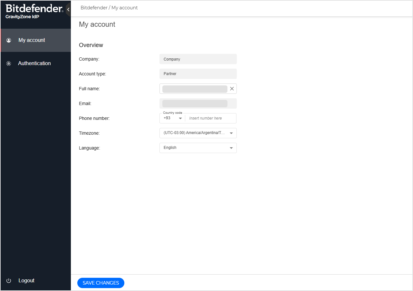Viewport: 413px width, 291px height.
Task: Click the Account type Partner field
Action: [x=198, y=74]
